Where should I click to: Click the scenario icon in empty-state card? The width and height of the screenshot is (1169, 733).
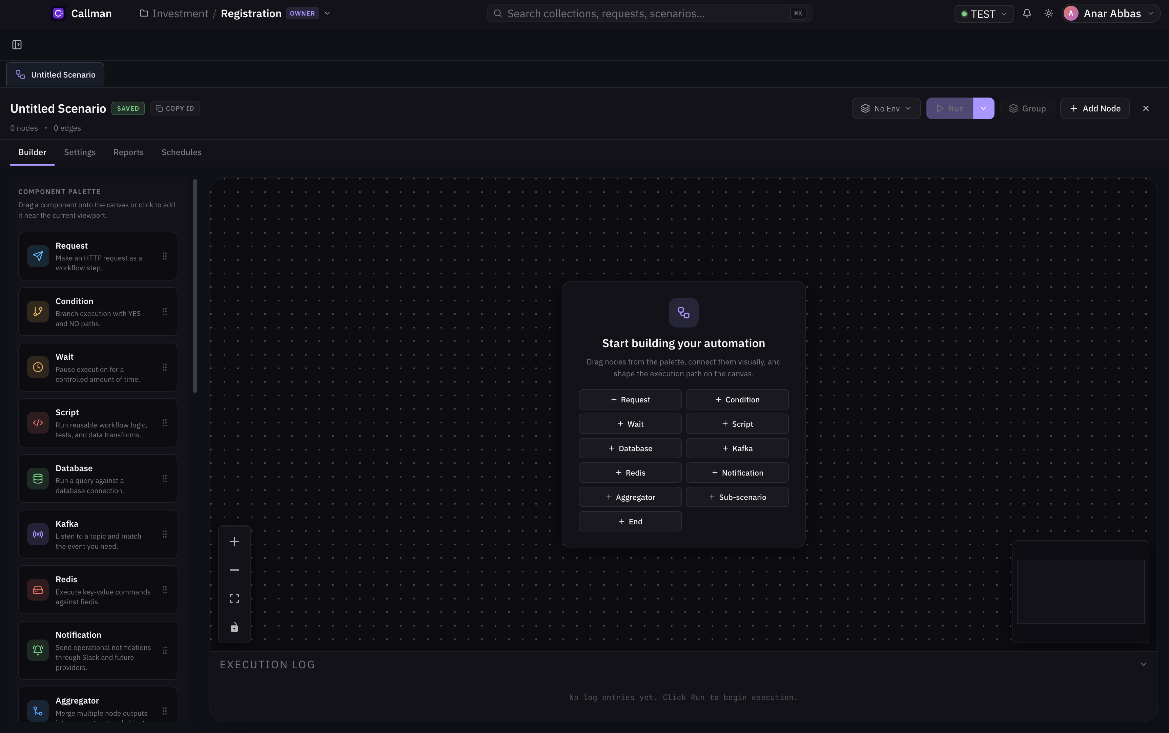pos(684,313)
